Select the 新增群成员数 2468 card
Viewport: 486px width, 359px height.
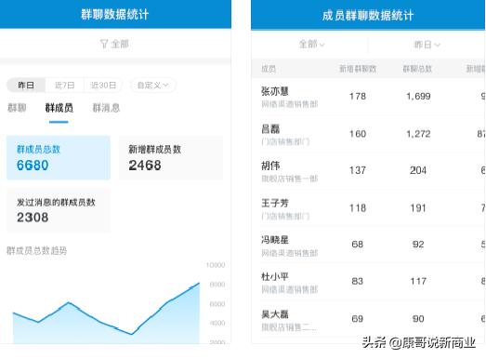pyautogui.click(x=171, y=157)
